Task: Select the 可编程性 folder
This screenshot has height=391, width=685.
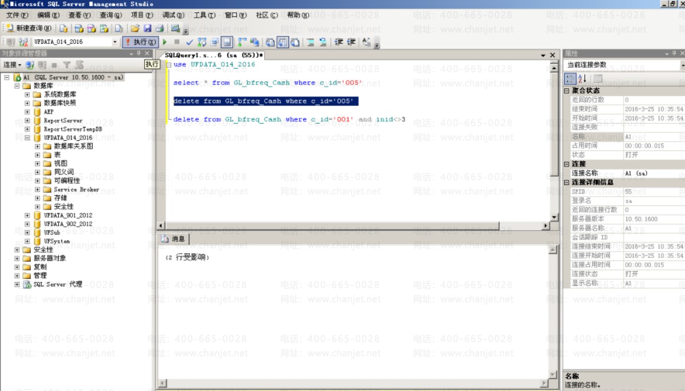Action: [x=67, y=181]
